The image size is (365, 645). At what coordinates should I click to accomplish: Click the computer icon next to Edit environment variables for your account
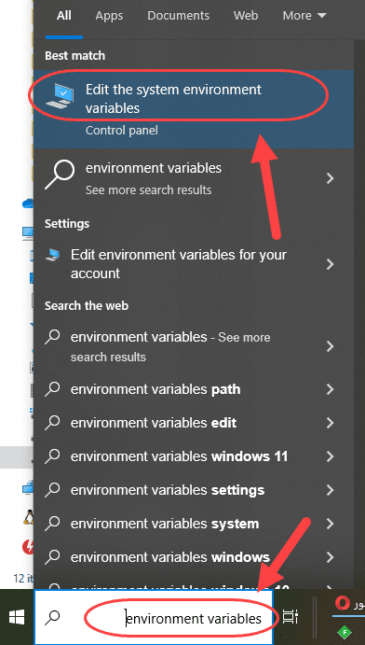pyautogui.click(x=52, y=255)
